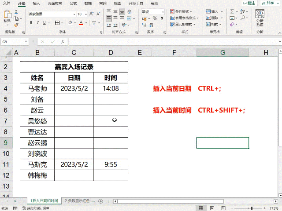282x211 pixels.
Task: Activate the Format Painter brush
Action: [16, 25]
